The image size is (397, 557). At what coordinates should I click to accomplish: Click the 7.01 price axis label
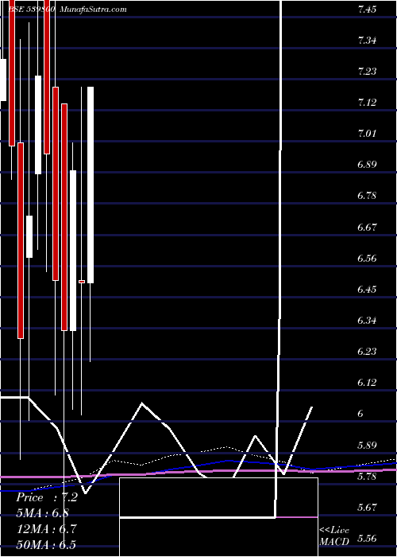(x=367, y=134)
